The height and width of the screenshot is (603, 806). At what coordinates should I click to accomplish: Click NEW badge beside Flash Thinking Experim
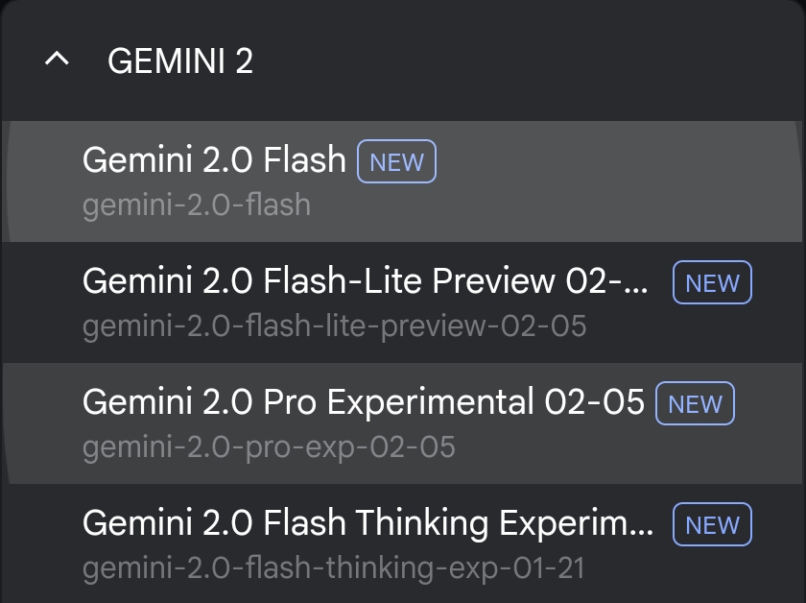(712, 524)
